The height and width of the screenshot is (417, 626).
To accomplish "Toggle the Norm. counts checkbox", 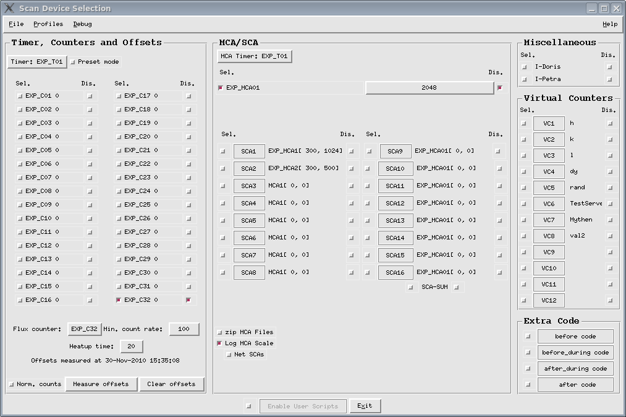I will 12,384.
